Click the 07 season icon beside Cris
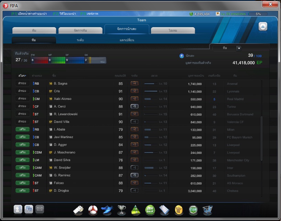This screenshot has height=221, width=281. [51, 91]
